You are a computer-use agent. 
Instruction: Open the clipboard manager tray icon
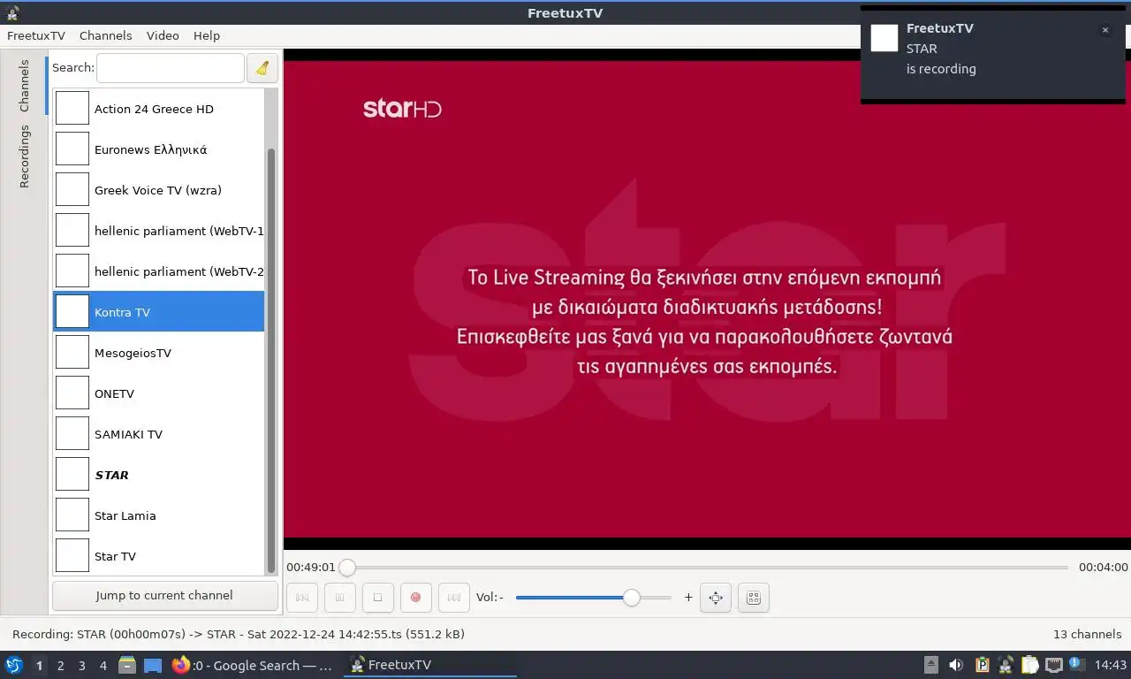(x=1029, y=665)
